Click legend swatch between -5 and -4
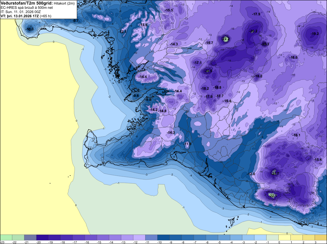 click(x=224, y=237)
